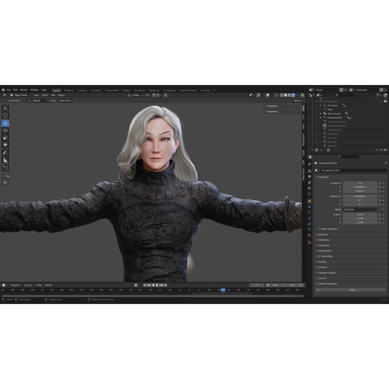Activate the Move tool
This screenshot has width=389, height=389.
(x=5, y=123)
